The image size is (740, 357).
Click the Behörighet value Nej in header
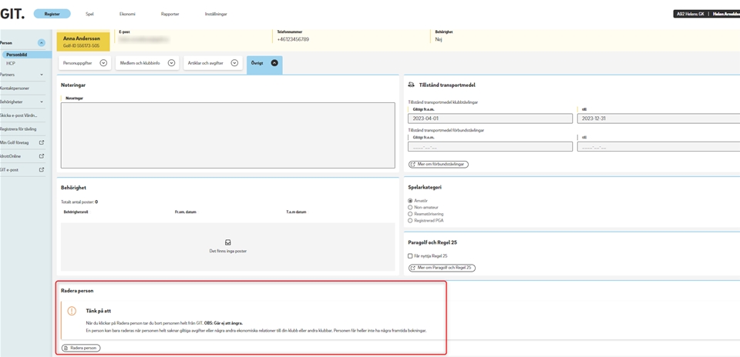(439, 39)
